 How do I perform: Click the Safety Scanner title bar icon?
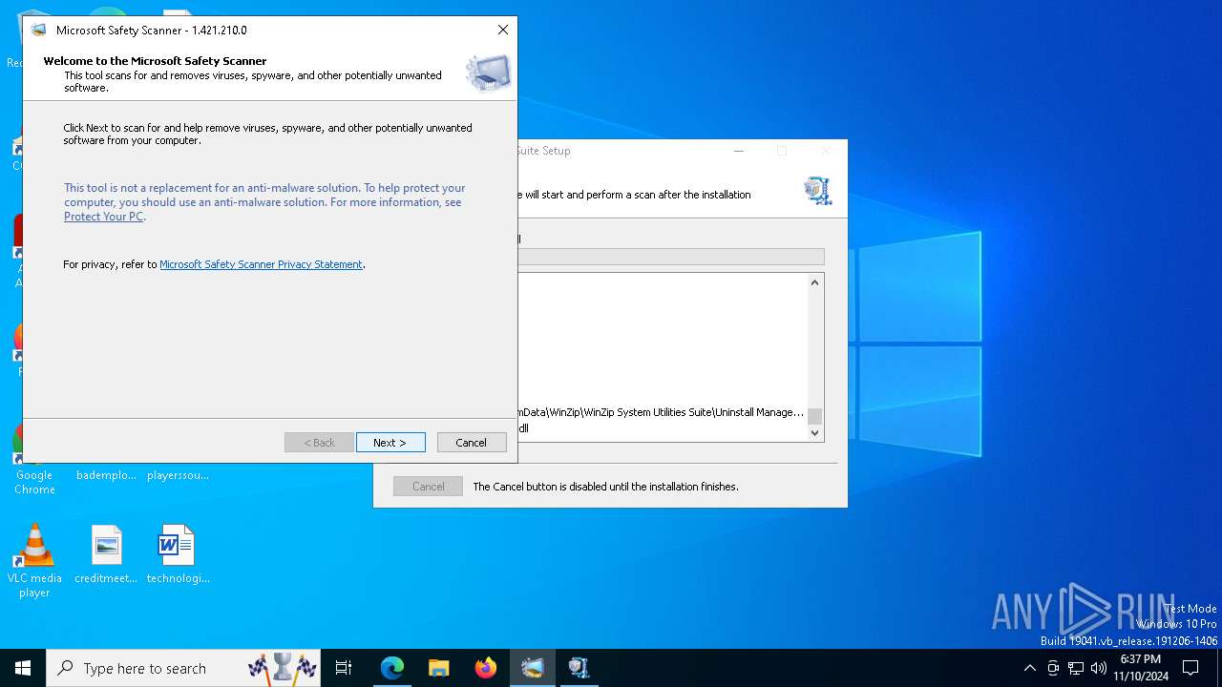[39, 30]
